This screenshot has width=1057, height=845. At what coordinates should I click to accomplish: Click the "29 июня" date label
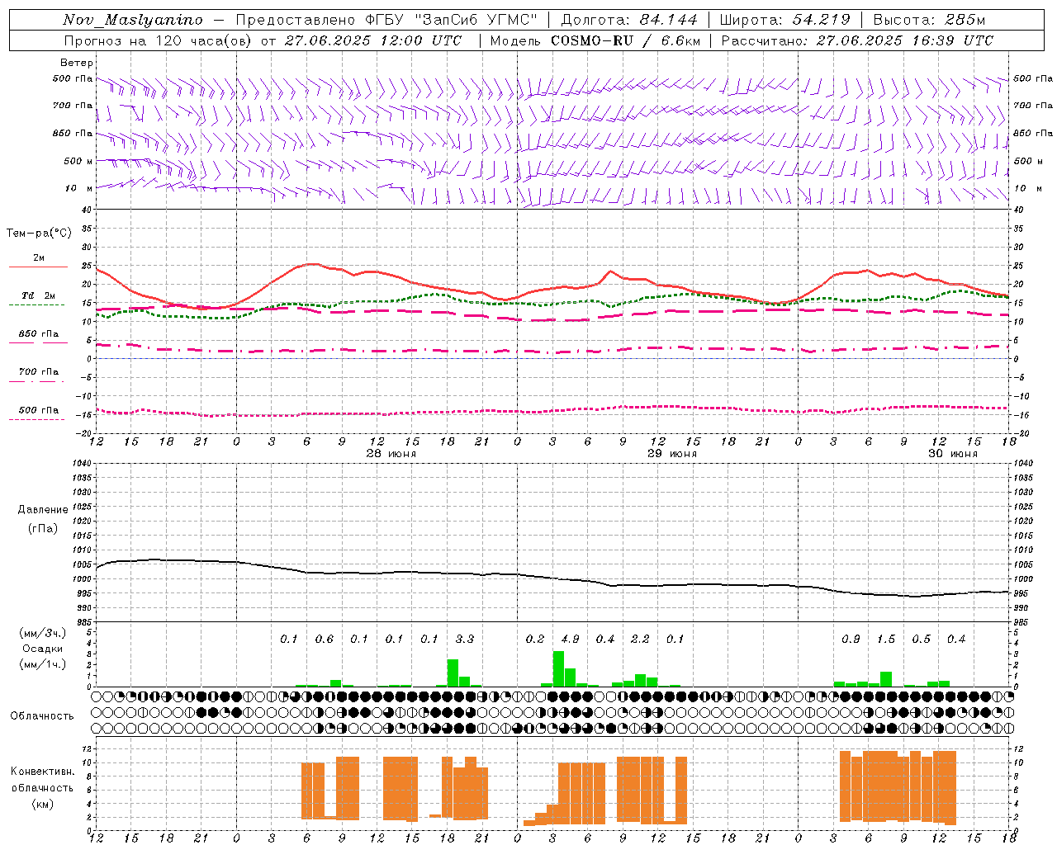click(672, 454)
